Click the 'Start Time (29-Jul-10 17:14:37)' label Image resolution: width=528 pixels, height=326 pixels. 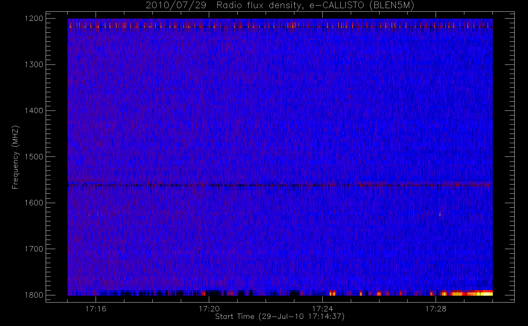(280, 316)
